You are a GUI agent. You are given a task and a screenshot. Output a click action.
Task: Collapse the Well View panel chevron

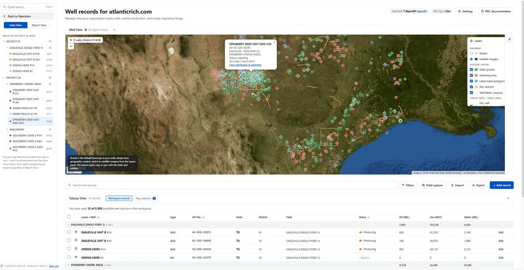point(114,30)
